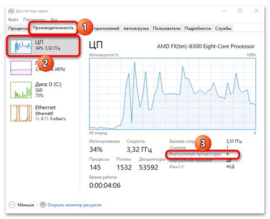Viewport: 270px width, 219px height.
Task: Click the 34% usage value
Action: 96,149
